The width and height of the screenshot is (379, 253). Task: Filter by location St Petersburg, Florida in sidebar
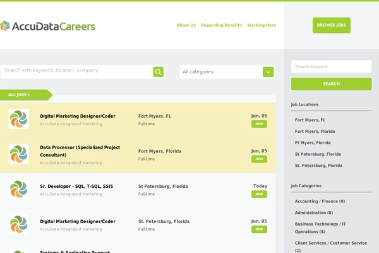(x=318, y=154)
